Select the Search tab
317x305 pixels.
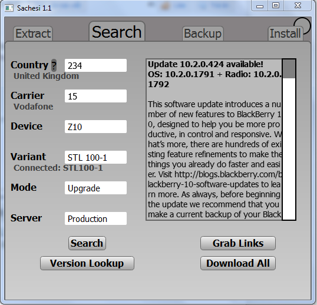117,32
